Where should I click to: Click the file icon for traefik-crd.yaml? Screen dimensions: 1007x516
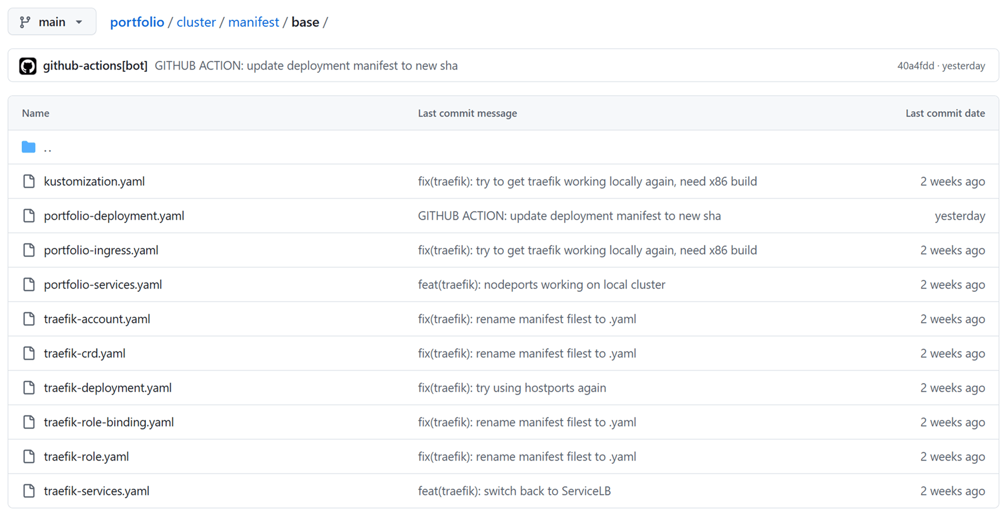29,353
